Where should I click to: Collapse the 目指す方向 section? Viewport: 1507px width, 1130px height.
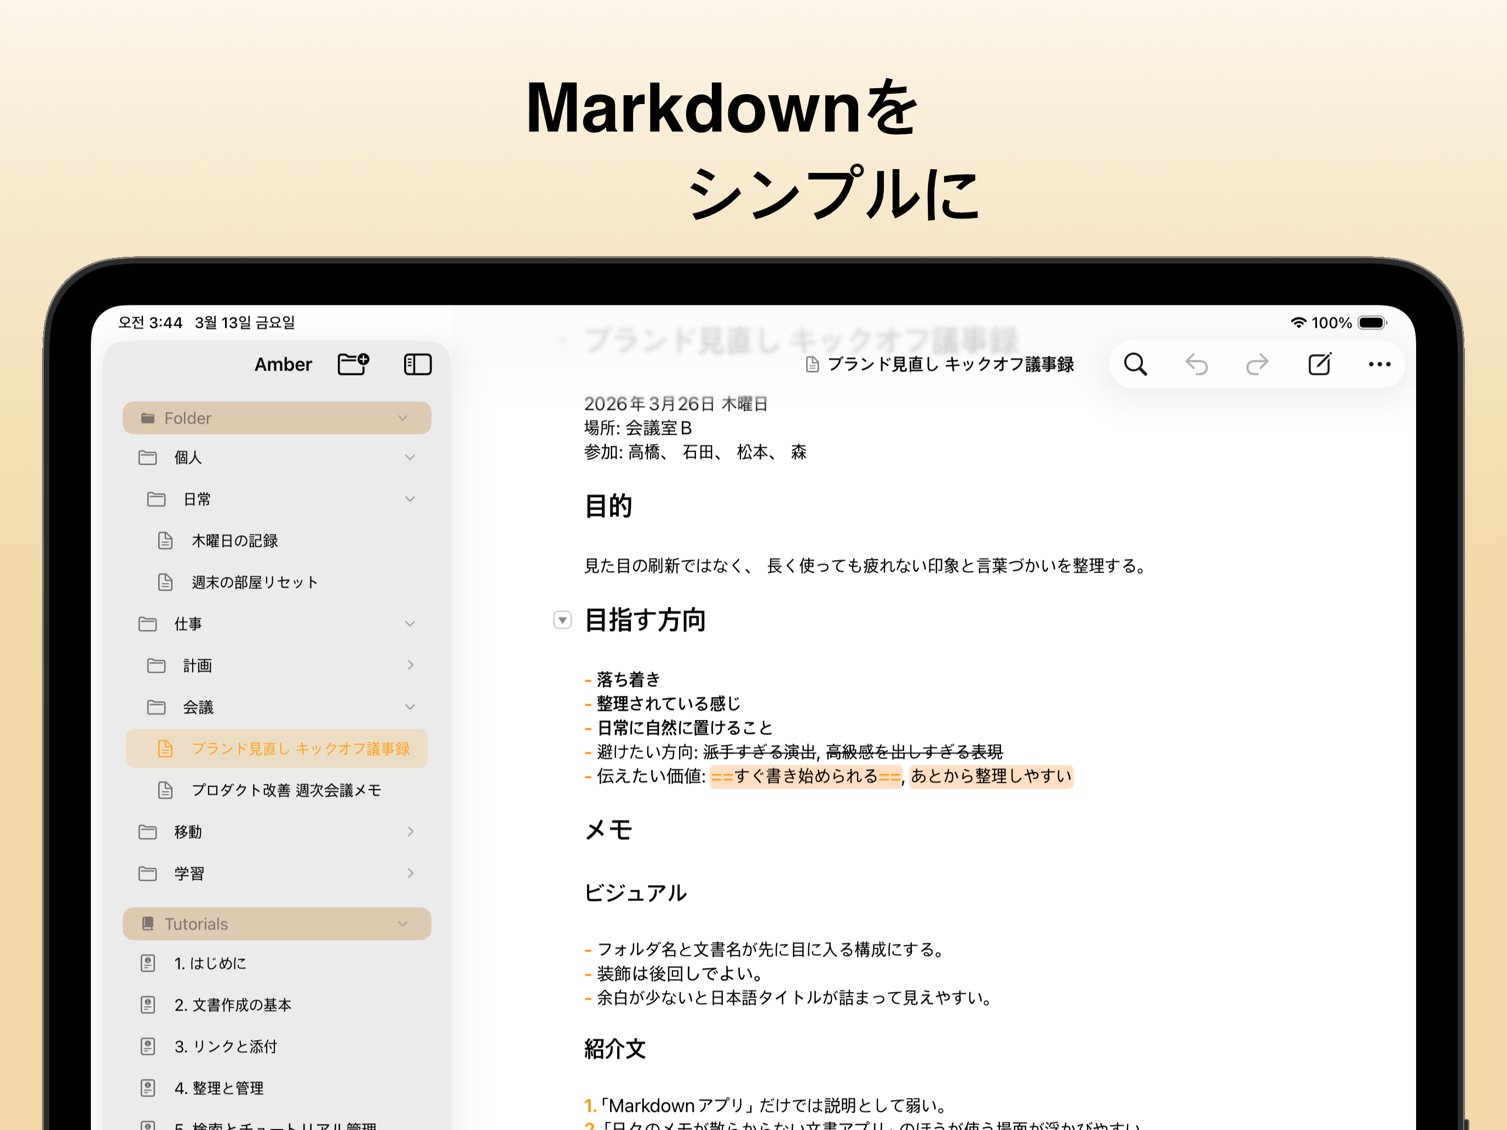click(x=562, y=620)
